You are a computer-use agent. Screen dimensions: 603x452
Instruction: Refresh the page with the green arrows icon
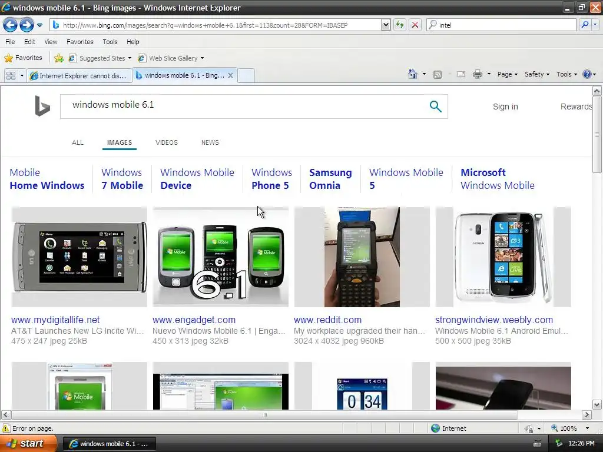point(400,25)
